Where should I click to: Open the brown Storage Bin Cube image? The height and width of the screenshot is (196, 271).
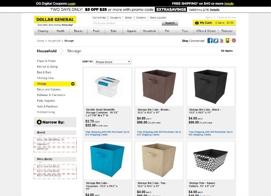click(x=159, y=87)
